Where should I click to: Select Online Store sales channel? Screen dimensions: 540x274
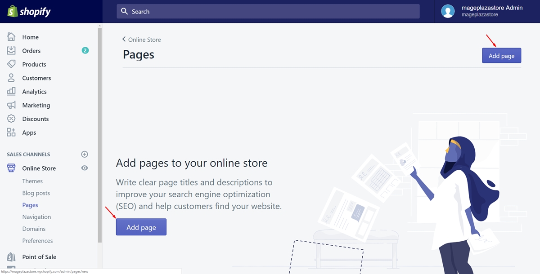click(39, 168)
